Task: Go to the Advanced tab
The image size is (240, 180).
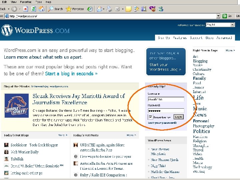Action: [x=224, y=38]
